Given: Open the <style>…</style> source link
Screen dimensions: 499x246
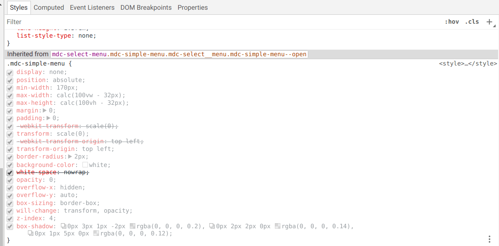Looking at the screenshot, I should tap(468, 64).
